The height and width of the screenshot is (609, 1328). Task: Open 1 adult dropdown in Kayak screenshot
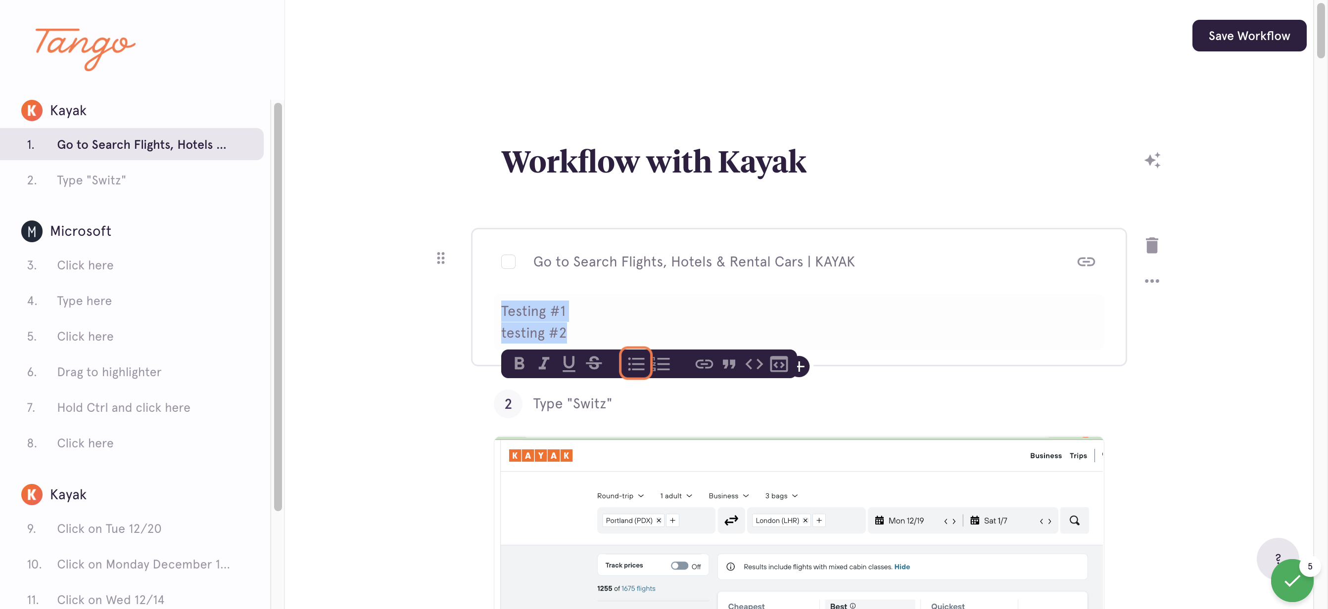(676, 496)
